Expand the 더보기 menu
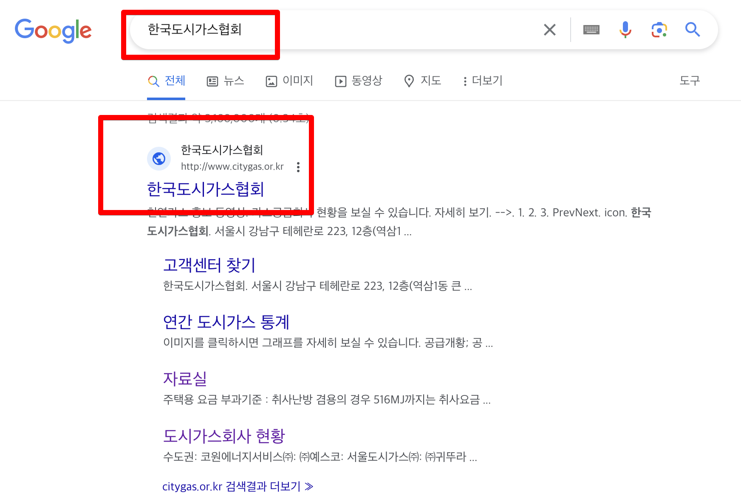The image size is (741, 504). 483,81
